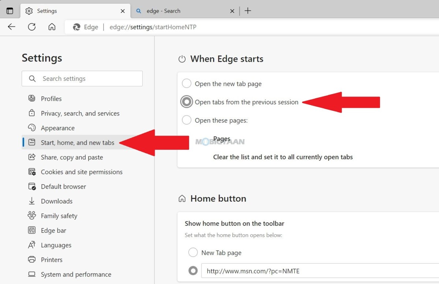Select the 'Open the new tab page' option

click(x=187, y=84)
